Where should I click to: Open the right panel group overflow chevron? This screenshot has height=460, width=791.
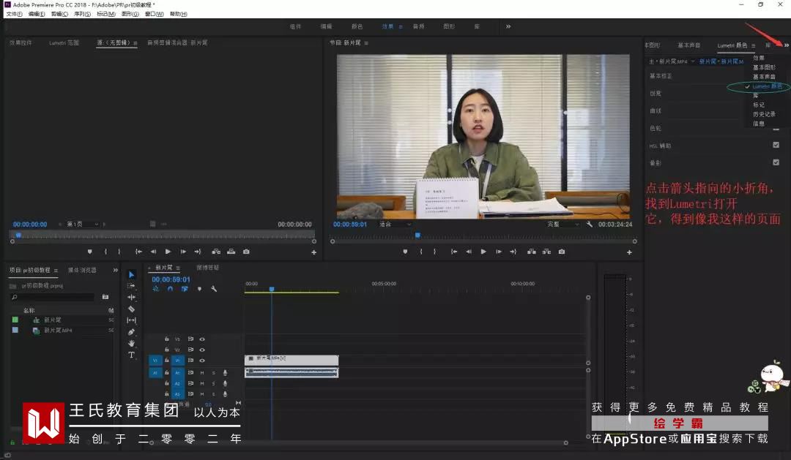pyautogui.click(x=786, y=45)
